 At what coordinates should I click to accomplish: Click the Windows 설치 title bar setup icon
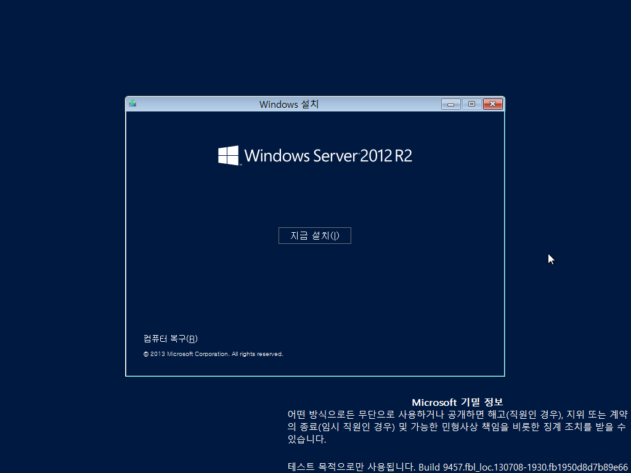pos(132,103)
